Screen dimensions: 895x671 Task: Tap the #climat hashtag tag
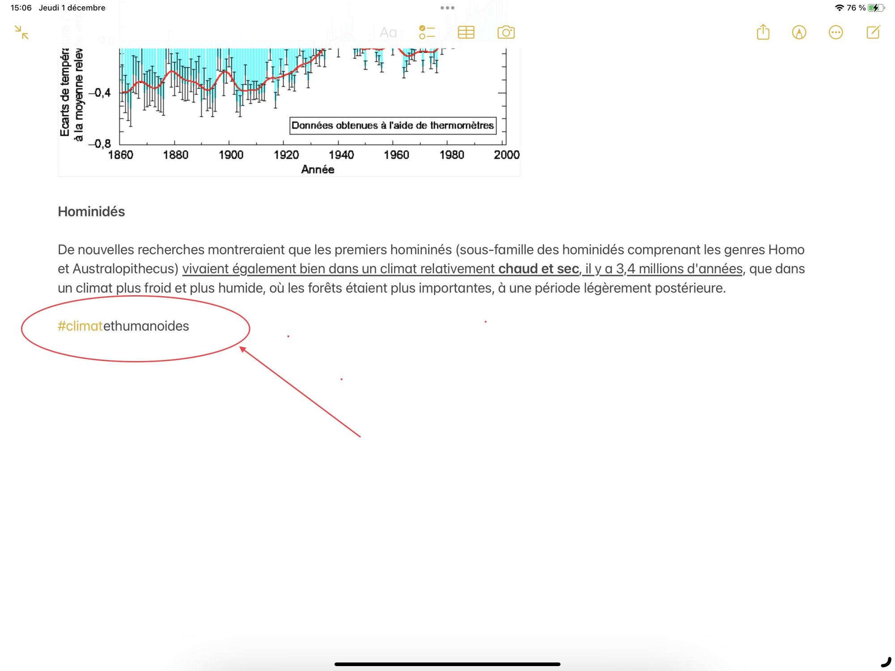coord(80,326)
